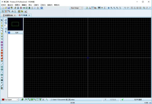Toggle metric units 'm' button
This screenshot has width=152, height=104.
click(x=99, y=8)
